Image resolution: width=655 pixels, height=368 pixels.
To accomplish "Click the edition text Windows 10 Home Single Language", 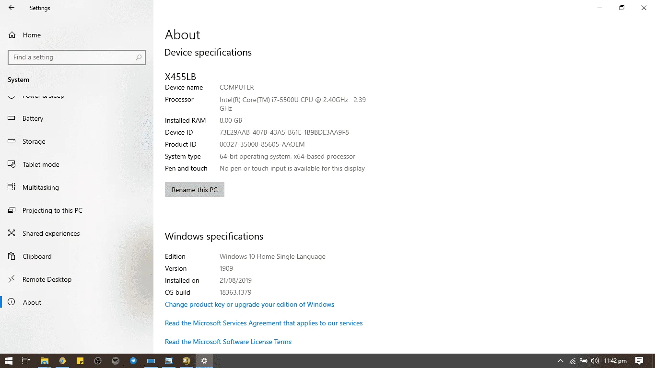I will click(272, 256).
